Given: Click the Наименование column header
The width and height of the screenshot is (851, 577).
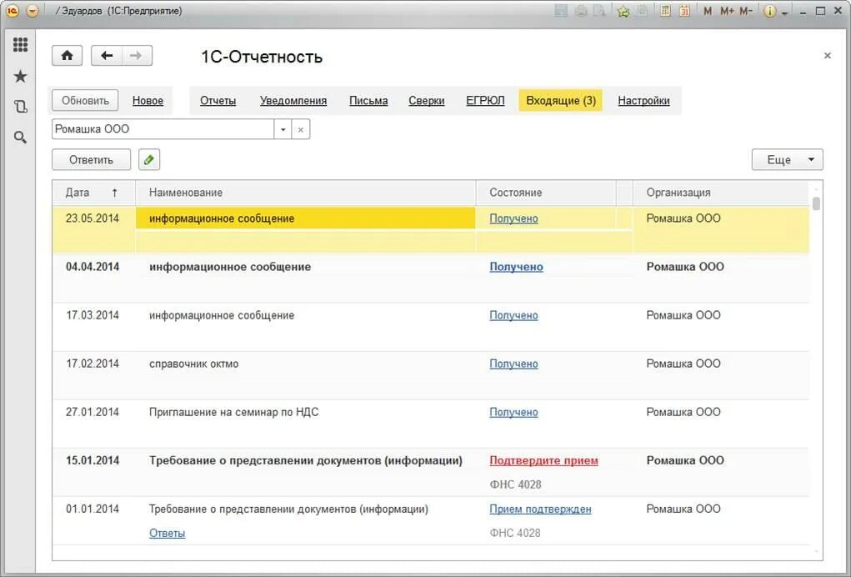Looking at the screenshot, I should (x=306, y=193).
